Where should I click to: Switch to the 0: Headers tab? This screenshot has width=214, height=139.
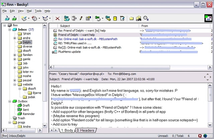[86, 130]
